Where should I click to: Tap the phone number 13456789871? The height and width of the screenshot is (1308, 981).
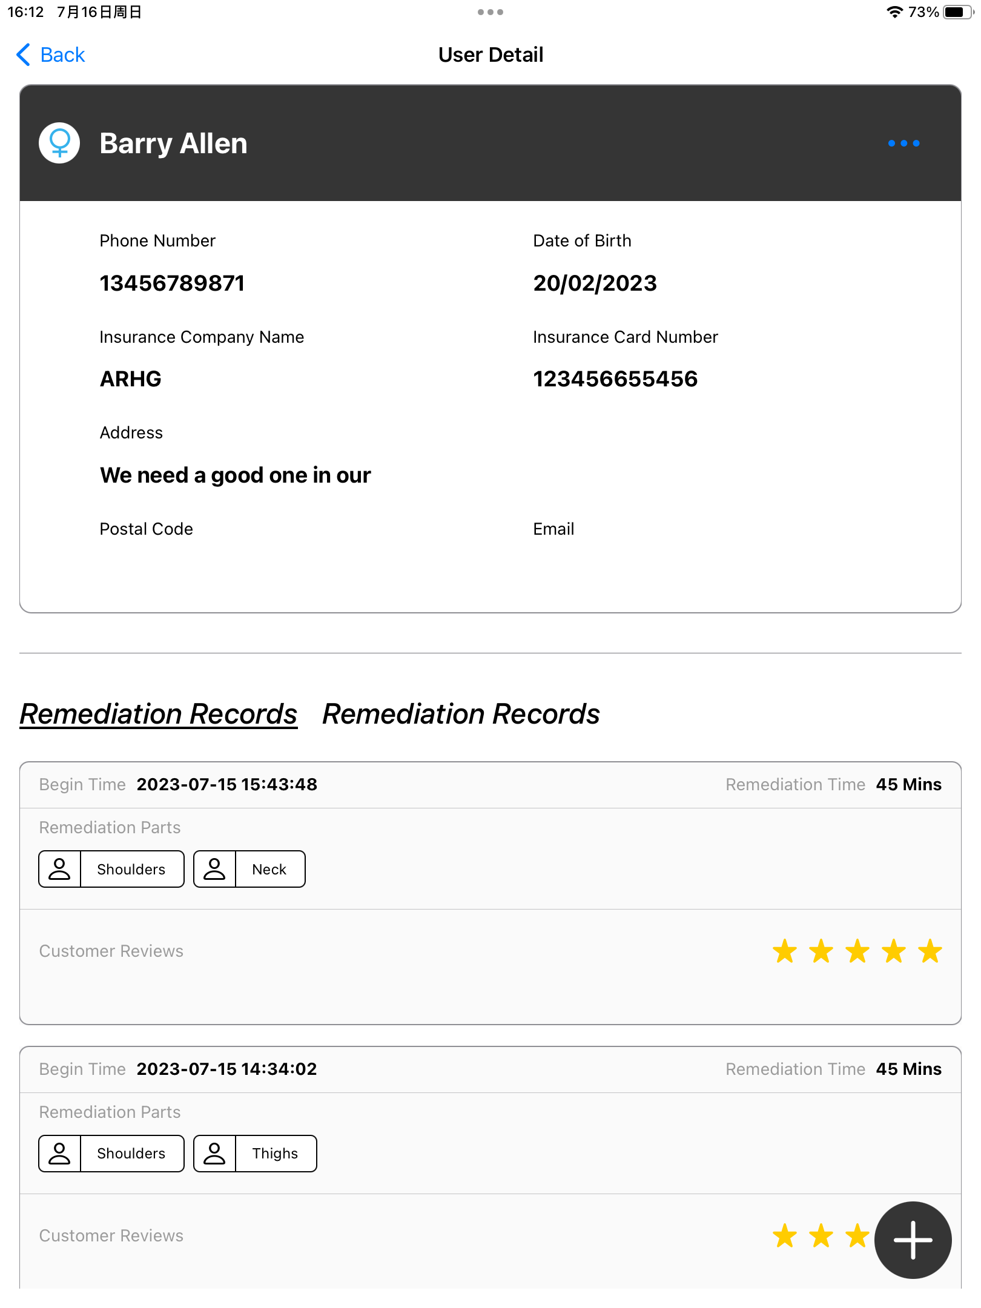[172, 283]
